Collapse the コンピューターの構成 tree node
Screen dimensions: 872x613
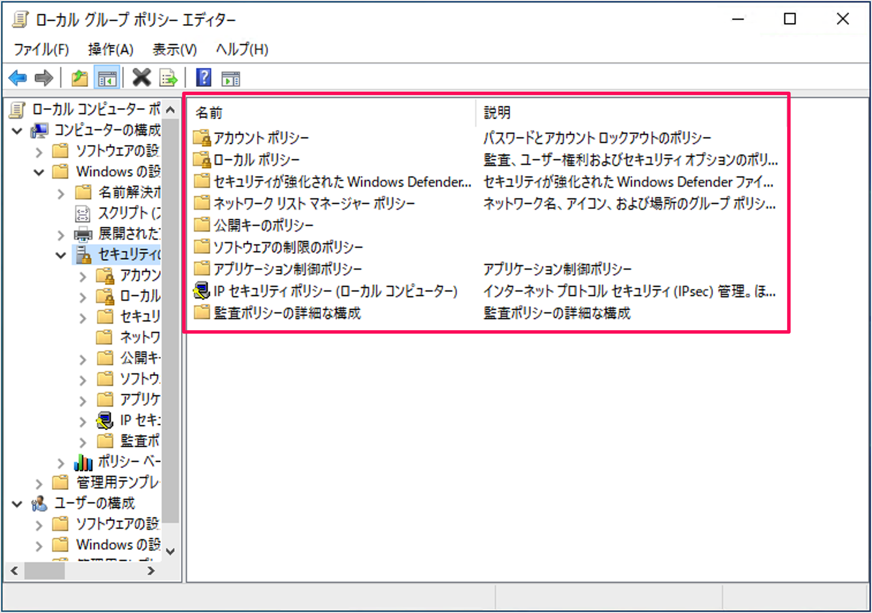coord(17,130)
